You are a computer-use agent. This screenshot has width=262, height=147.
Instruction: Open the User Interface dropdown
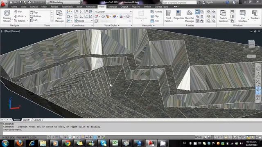click(243, 16)
